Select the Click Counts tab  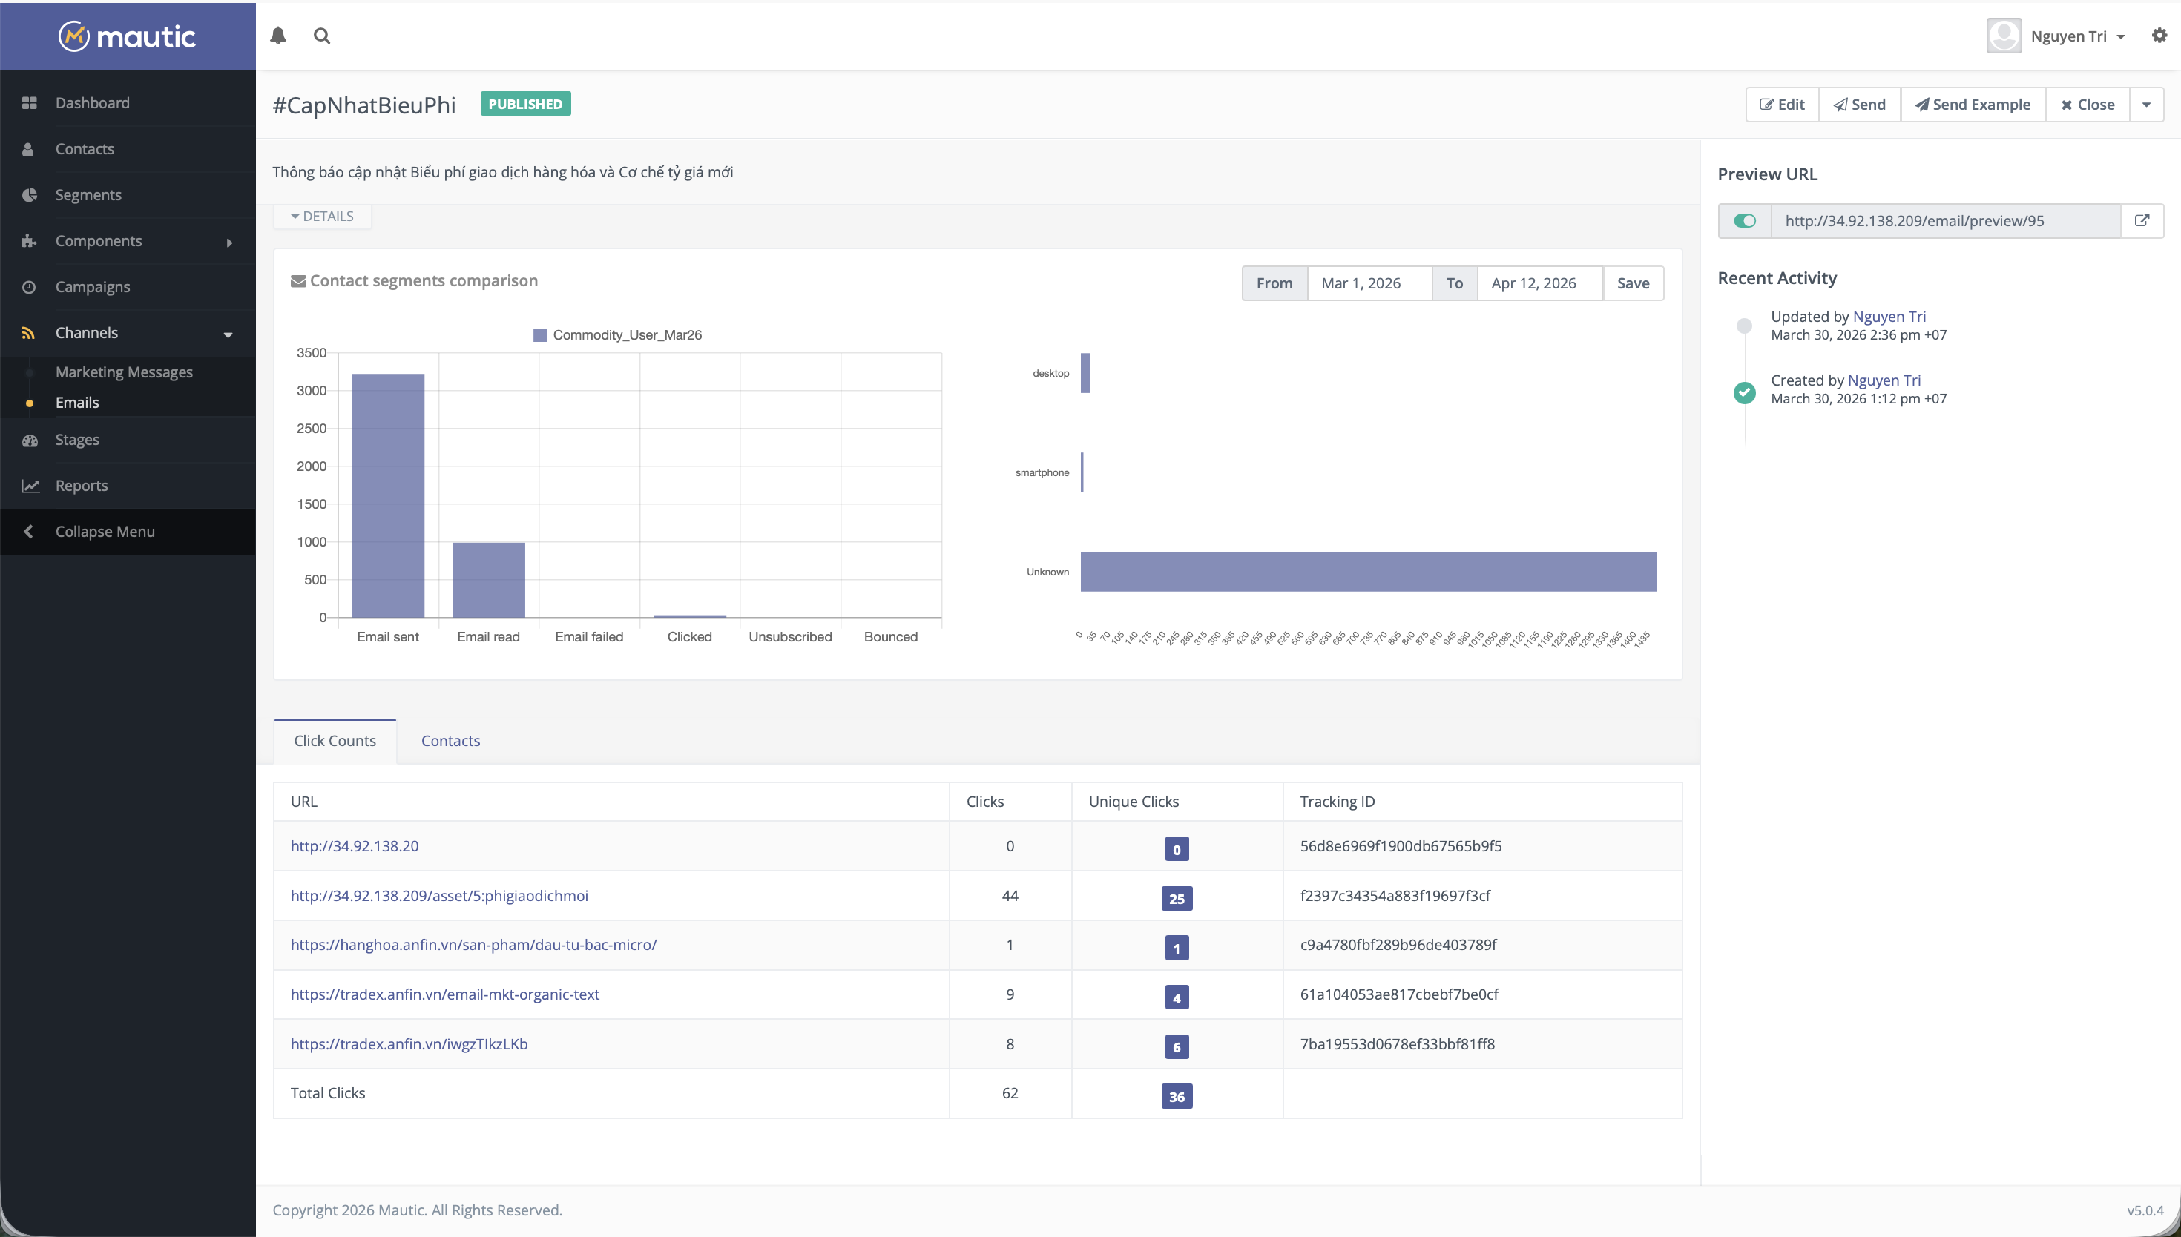pos(334,740)
